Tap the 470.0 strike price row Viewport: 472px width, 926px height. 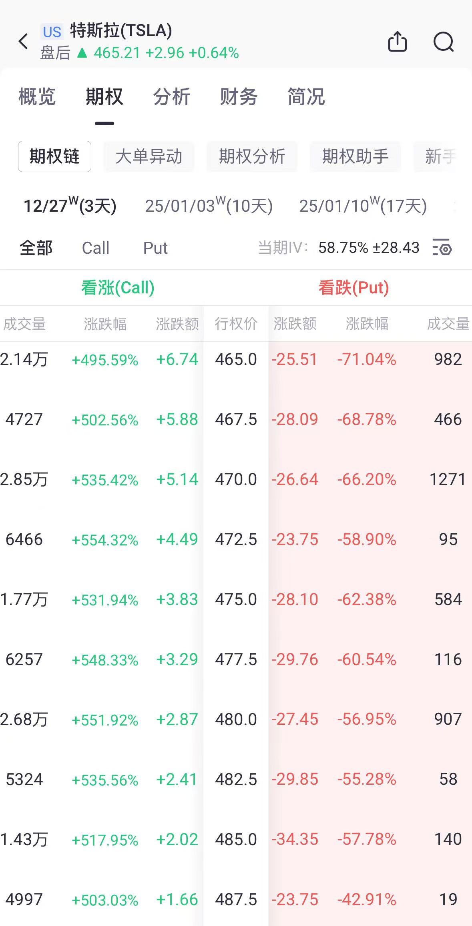[236, 479]
